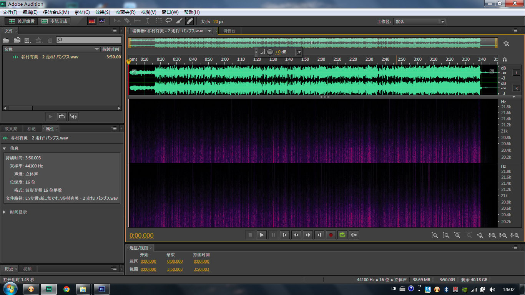
Task: Click Zoom Out Full icon
Action: [x=480, y=235]
